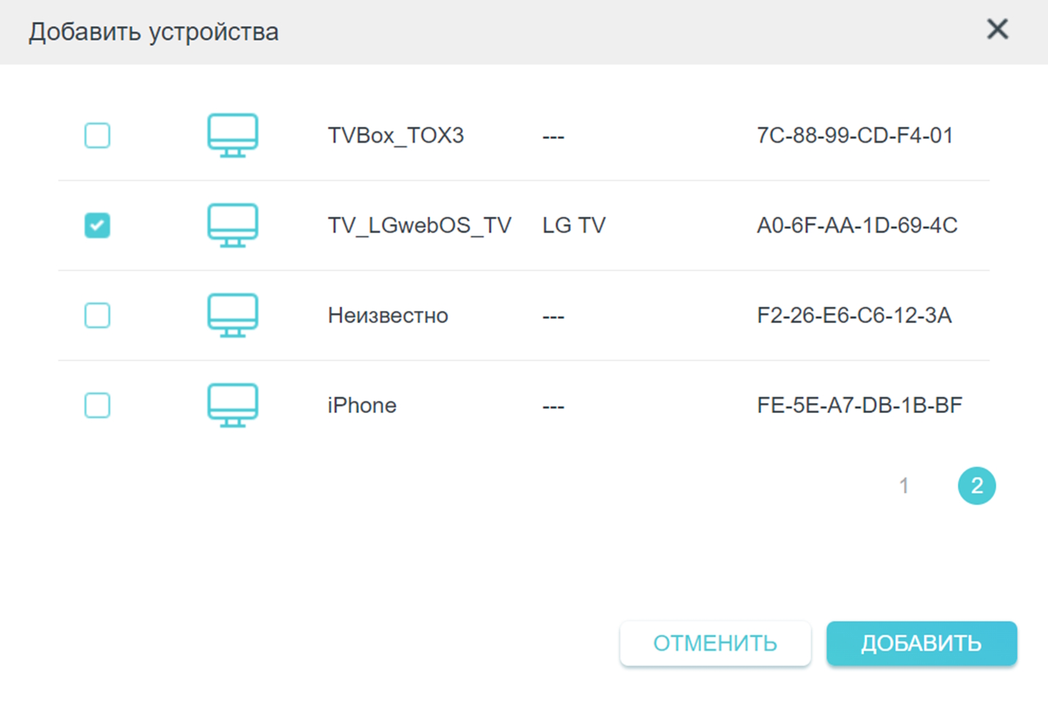
Task: Click the monitor icon beside Неизвестно
Action: 232,316
